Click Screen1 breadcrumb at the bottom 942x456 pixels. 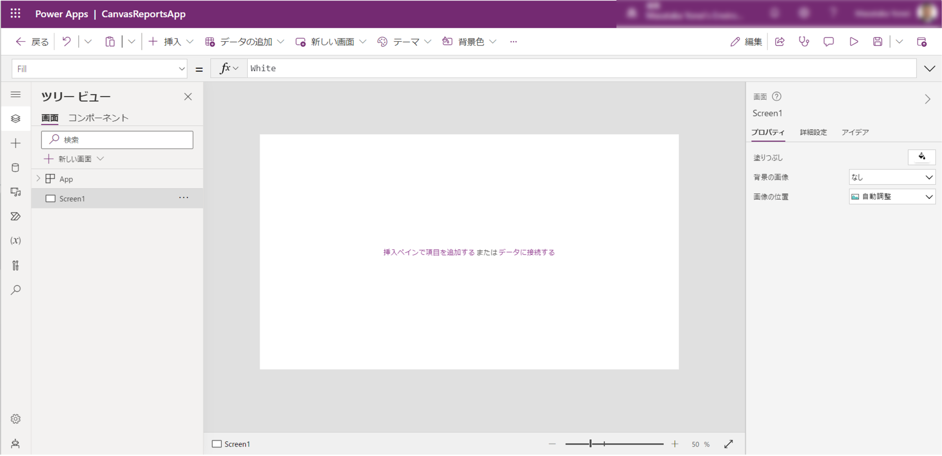point(231,444)
